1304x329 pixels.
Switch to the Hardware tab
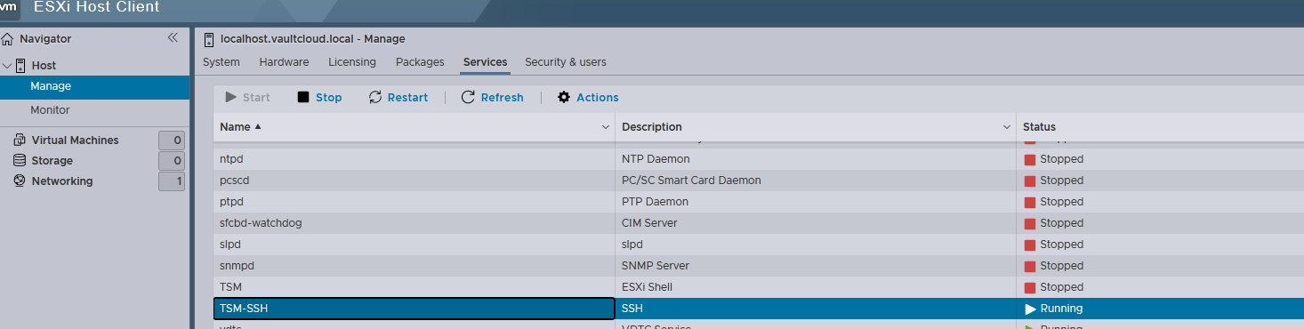[x=284, y=62]
